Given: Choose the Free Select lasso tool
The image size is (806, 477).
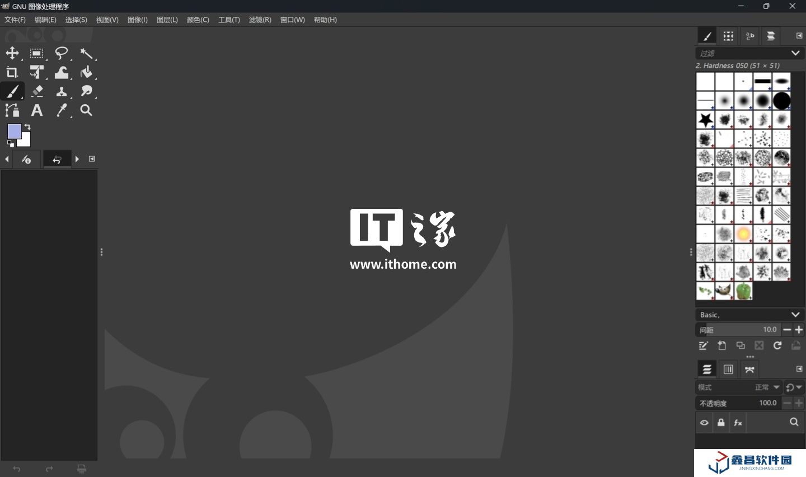Looking at the screenshot, I should [x=62, y=53].
